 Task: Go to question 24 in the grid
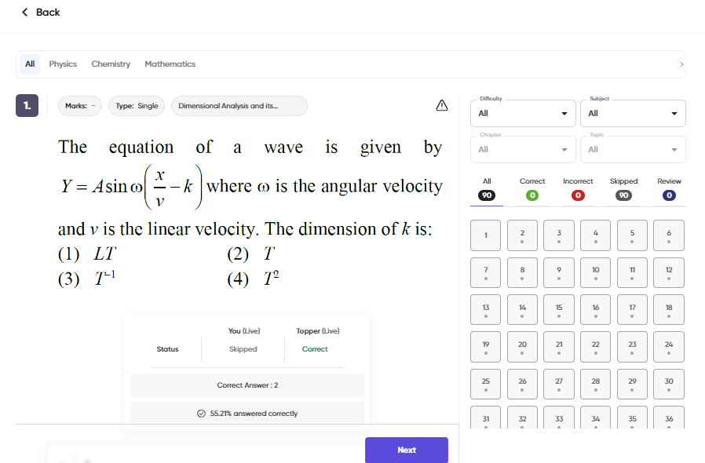(x=669, y=347)
